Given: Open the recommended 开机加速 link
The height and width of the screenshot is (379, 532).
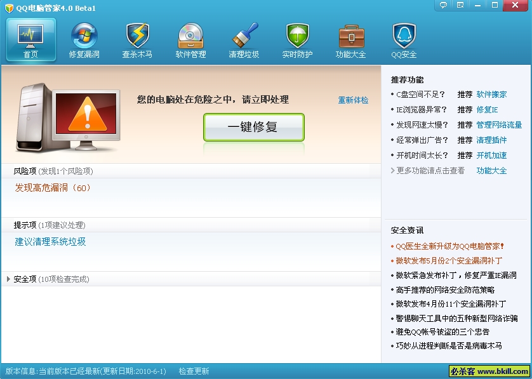Looking at the screenshot, I should (491, 156).
